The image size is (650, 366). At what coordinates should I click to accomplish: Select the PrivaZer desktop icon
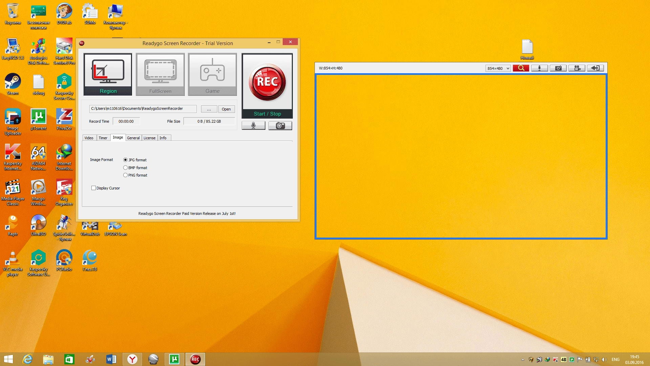pyautogui.click(x=64, y=119)
